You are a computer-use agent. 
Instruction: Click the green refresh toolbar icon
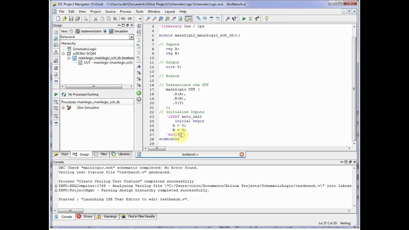point(180,19)
